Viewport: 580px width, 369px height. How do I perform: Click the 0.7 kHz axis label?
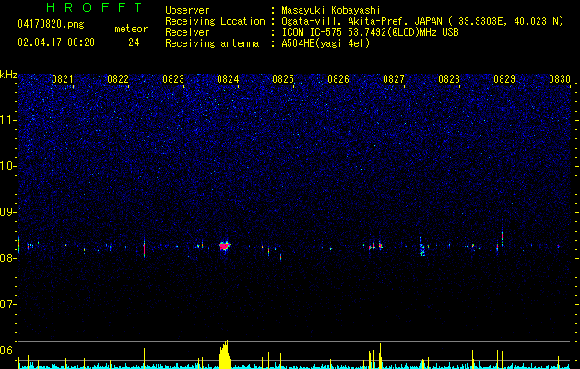(8, 304)
